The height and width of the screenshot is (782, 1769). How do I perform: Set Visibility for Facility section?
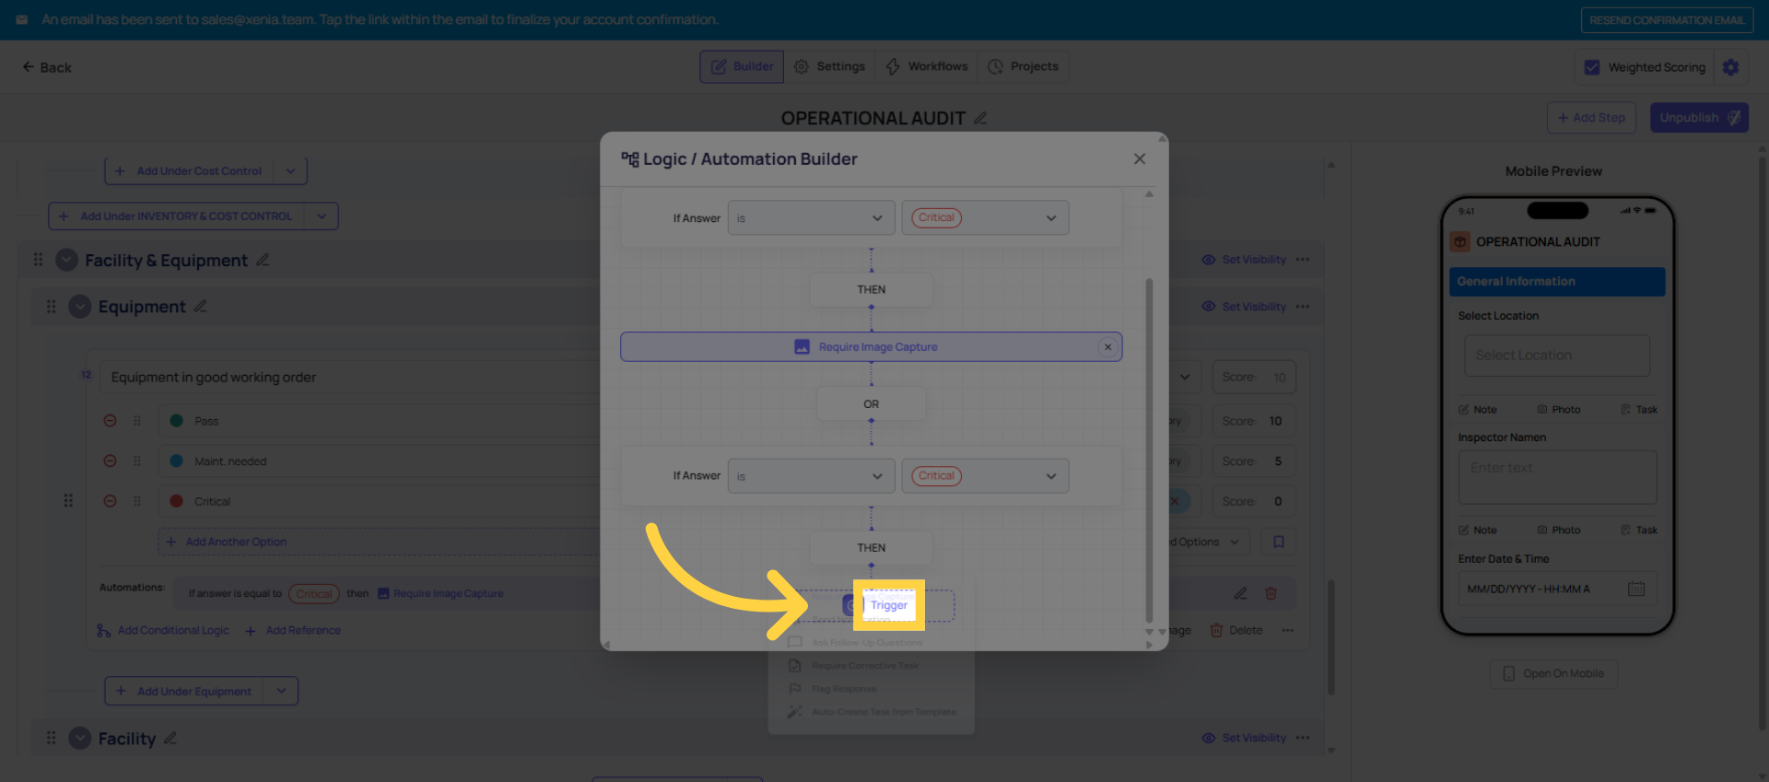(1244, 738)
